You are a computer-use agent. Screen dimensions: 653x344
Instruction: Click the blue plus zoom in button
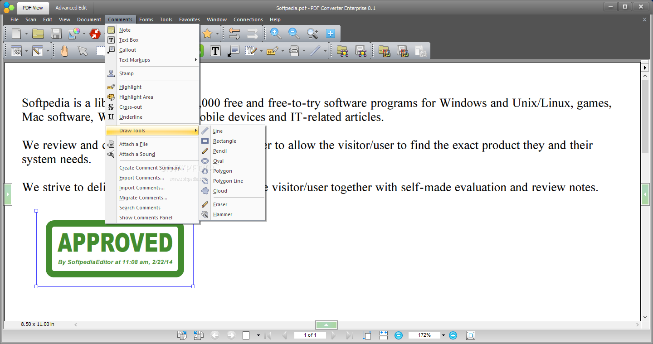[x=453, y=335]
